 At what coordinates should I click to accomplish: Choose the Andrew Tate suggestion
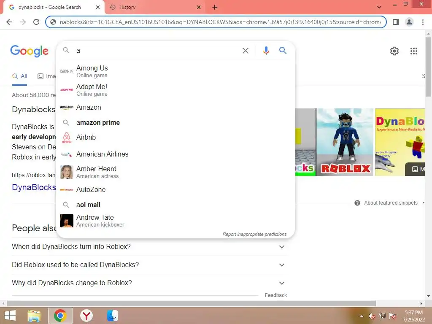[175, 221]
